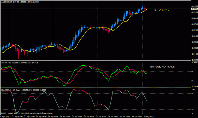Click the 1.07100 price axis label
The image size is (198, 118).
(x=195, y=30)
